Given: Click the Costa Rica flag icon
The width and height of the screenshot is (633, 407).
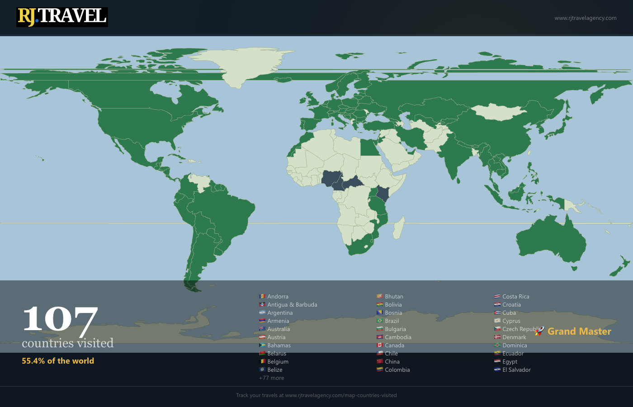Looking at the screenshot, I should (497, 297).
